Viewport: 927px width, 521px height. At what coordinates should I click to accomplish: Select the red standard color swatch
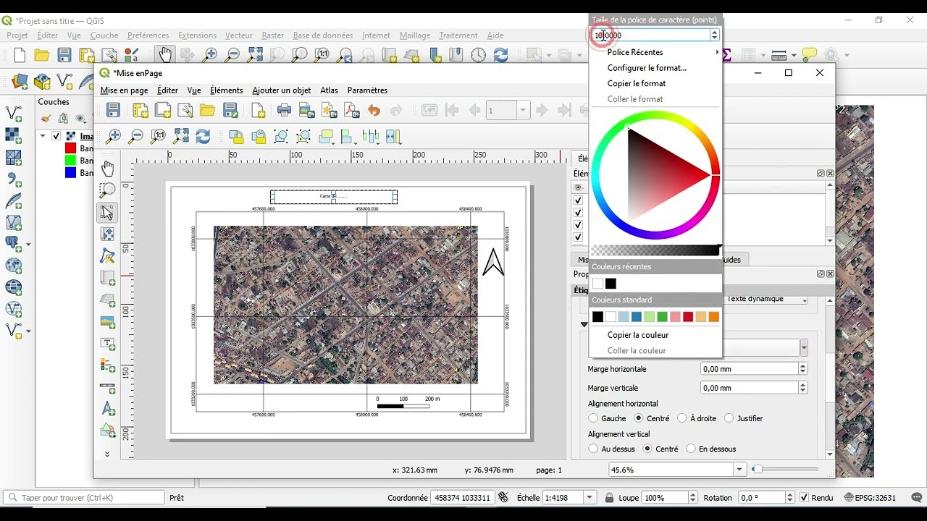click(x=688, y=317)
